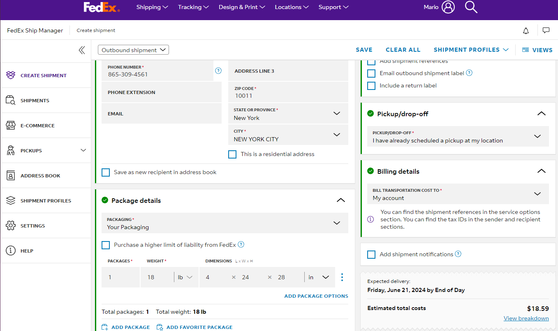Viewport: 558px width, 331px height.
Task: Click the FedEx logo
Action: [x=102, y=7]
